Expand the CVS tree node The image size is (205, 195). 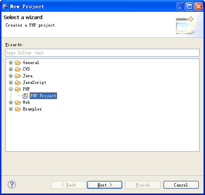[11, 69]
